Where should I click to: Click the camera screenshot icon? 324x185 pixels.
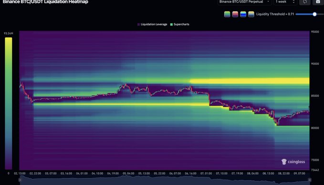318,1
